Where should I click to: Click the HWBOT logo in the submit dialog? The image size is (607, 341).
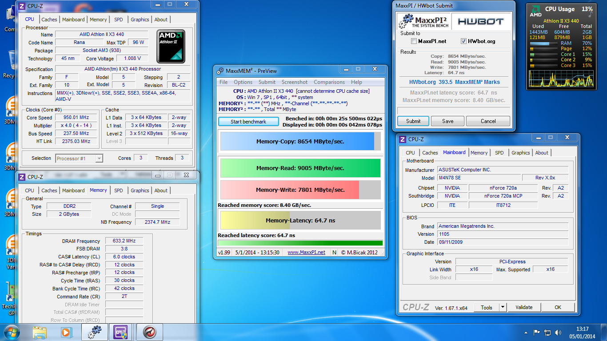click(481, 21)
